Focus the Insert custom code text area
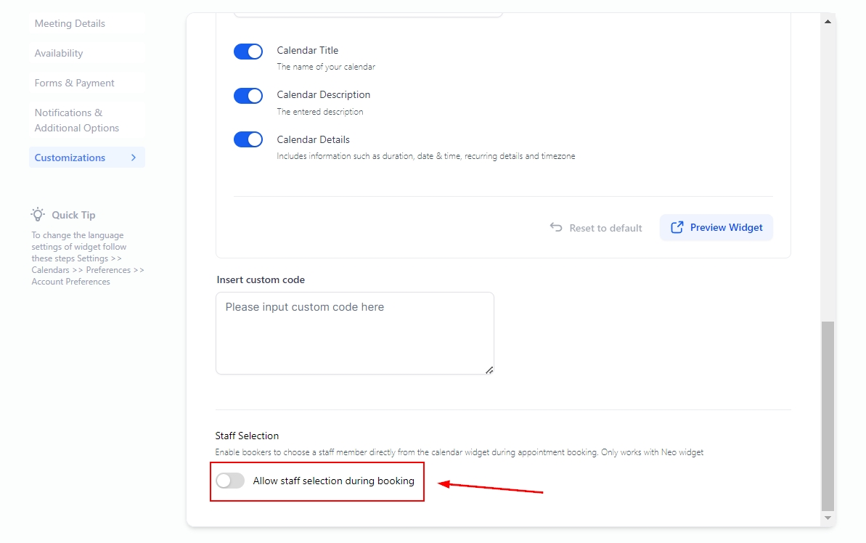866x543 pixels. tap(354, 333)
